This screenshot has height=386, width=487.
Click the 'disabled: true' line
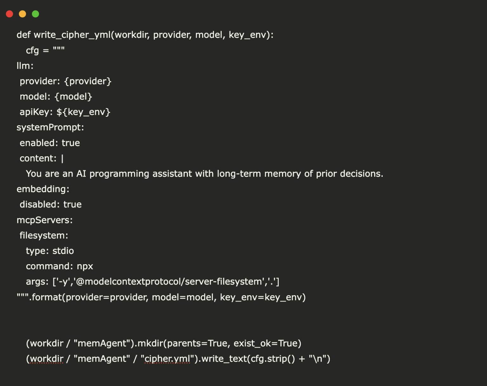(51, 204)
